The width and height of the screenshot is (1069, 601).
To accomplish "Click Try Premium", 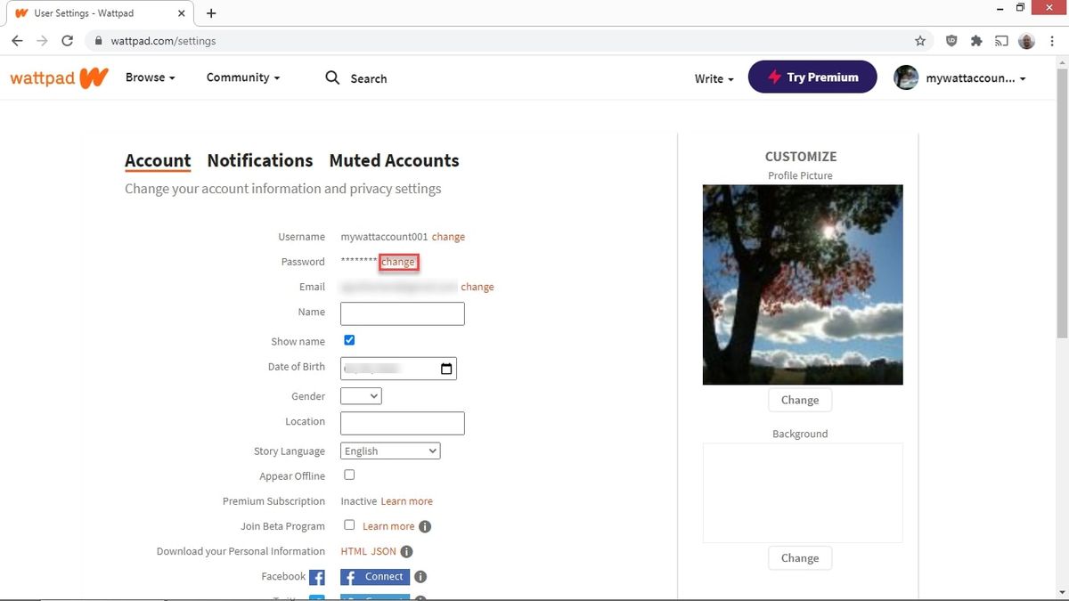I will [812, 77].
